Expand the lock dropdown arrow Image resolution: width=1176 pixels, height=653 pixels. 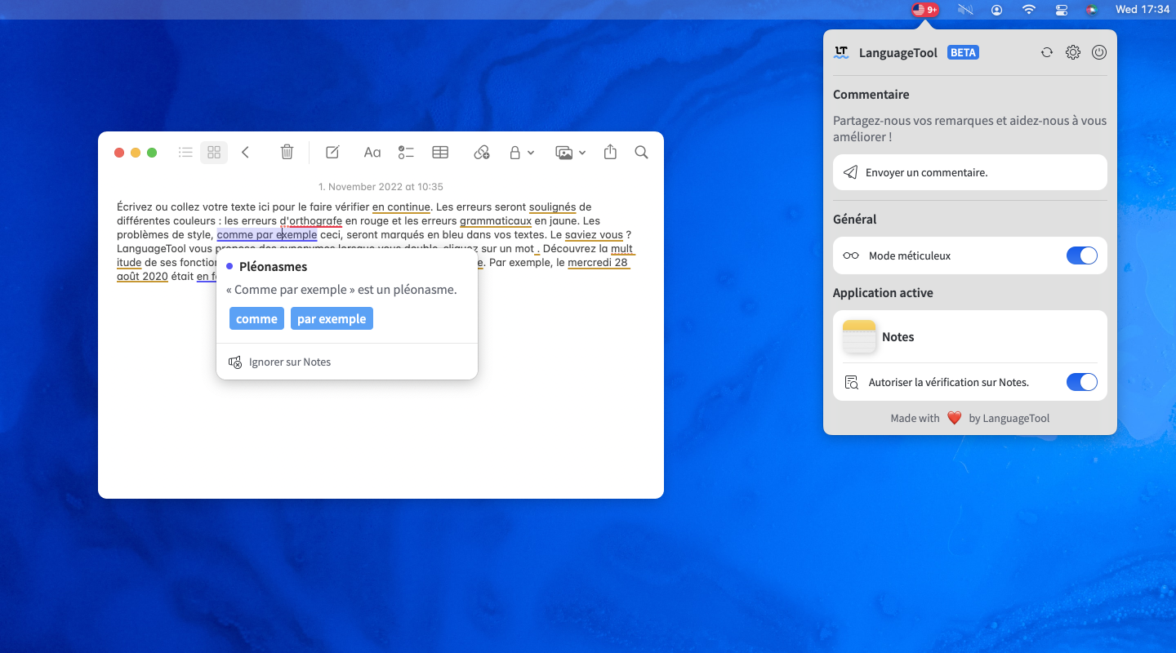(531, 153)
